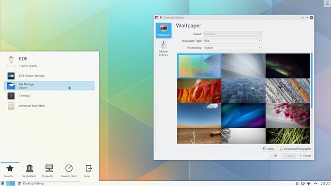Click the Type to search field
The width and height of the screenshot is (331, 186).
coord(29,66)
